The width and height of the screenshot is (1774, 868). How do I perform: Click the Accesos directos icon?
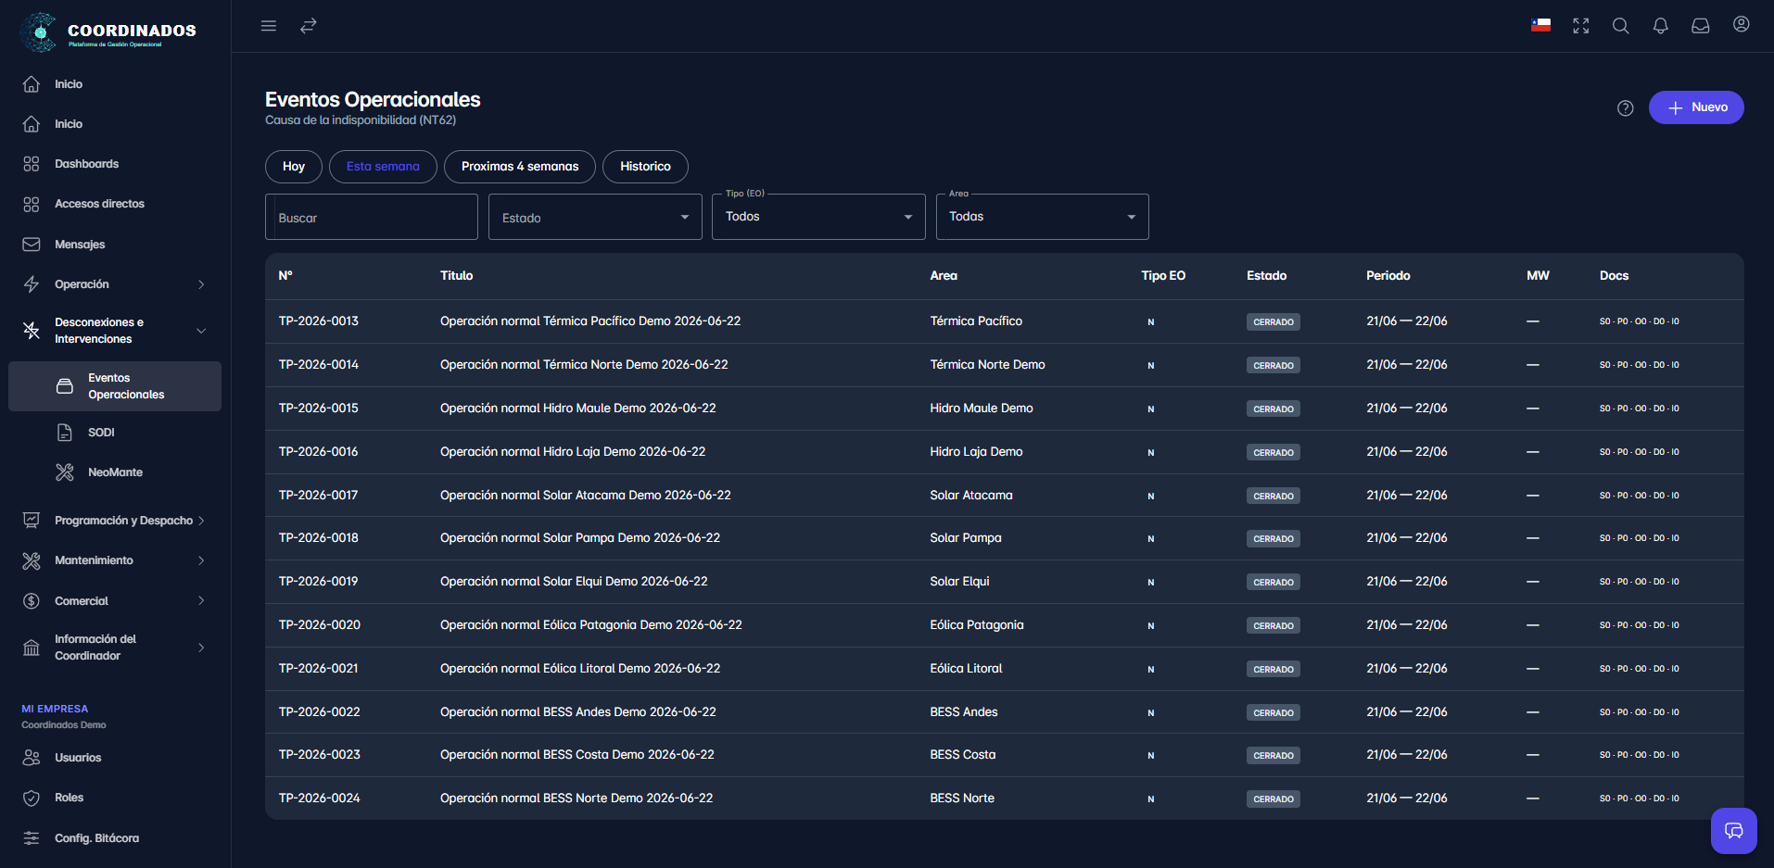tap(32, 204)
